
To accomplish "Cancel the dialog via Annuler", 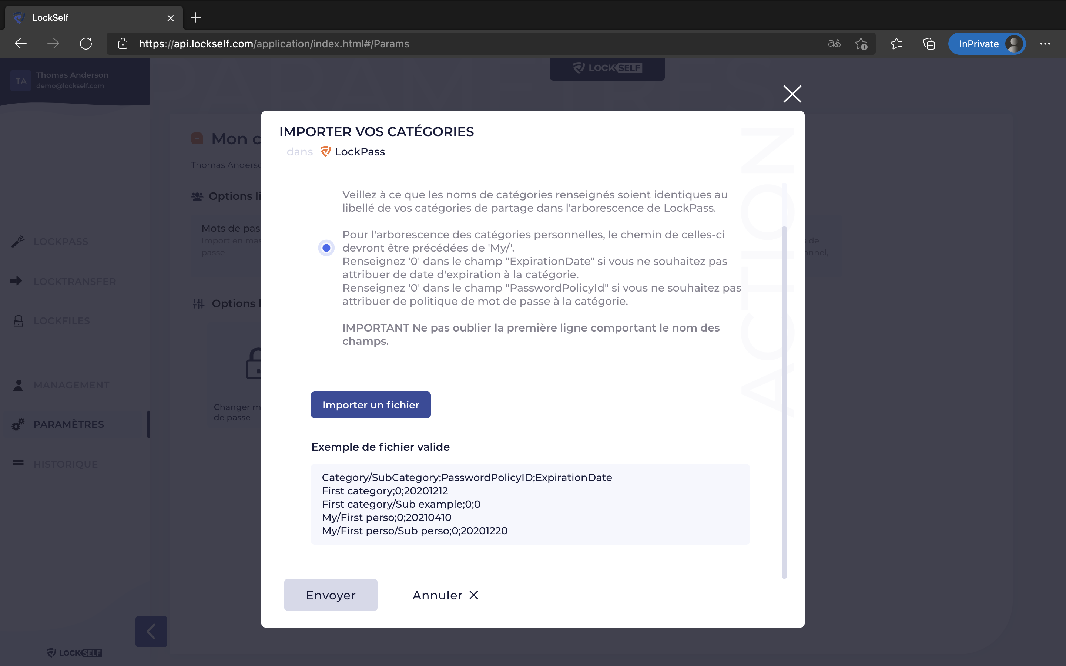I will 445,595.
